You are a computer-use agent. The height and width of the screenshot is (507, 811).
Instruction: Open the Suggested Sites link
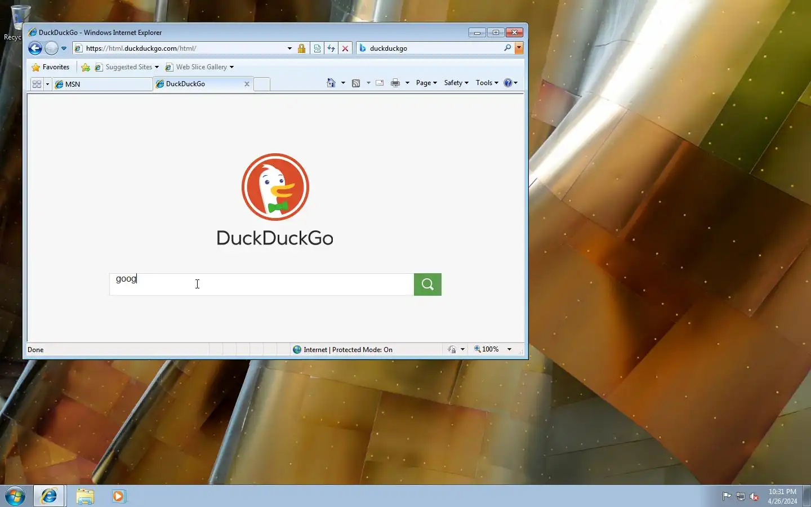click(x=127, y=67)
